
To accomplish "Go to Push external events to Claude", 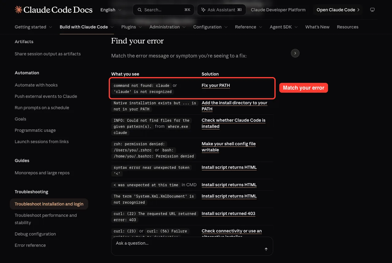I will 46,96.
